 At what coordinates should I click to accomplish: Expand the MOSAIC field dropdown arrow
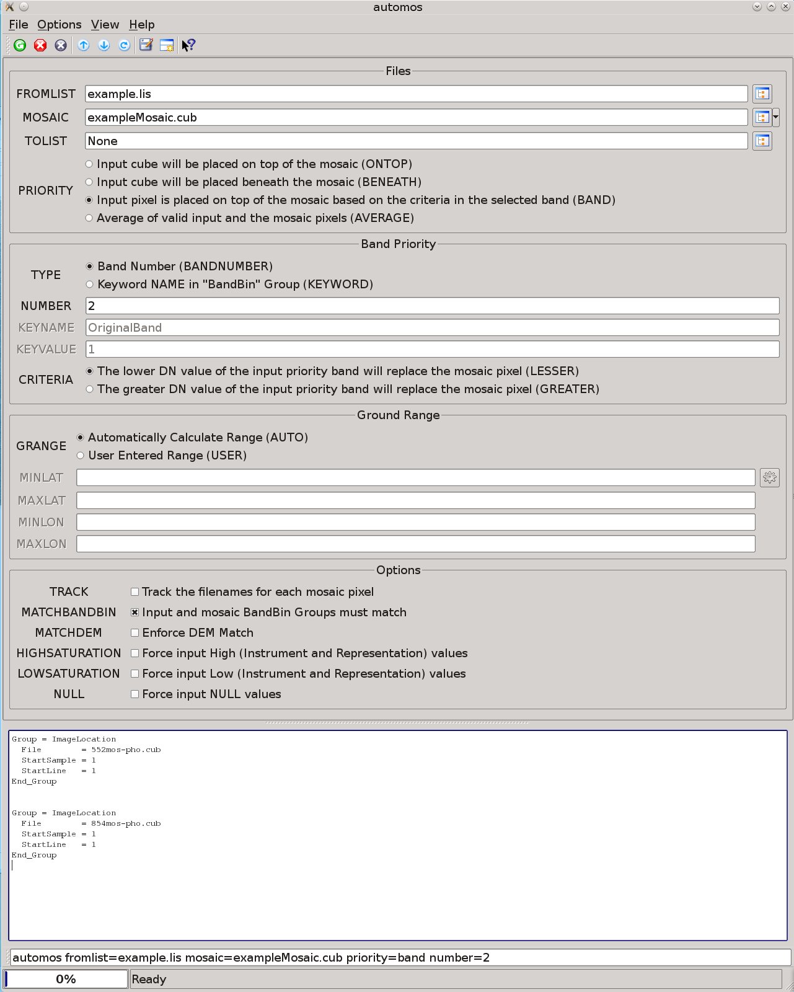point(776,117)
